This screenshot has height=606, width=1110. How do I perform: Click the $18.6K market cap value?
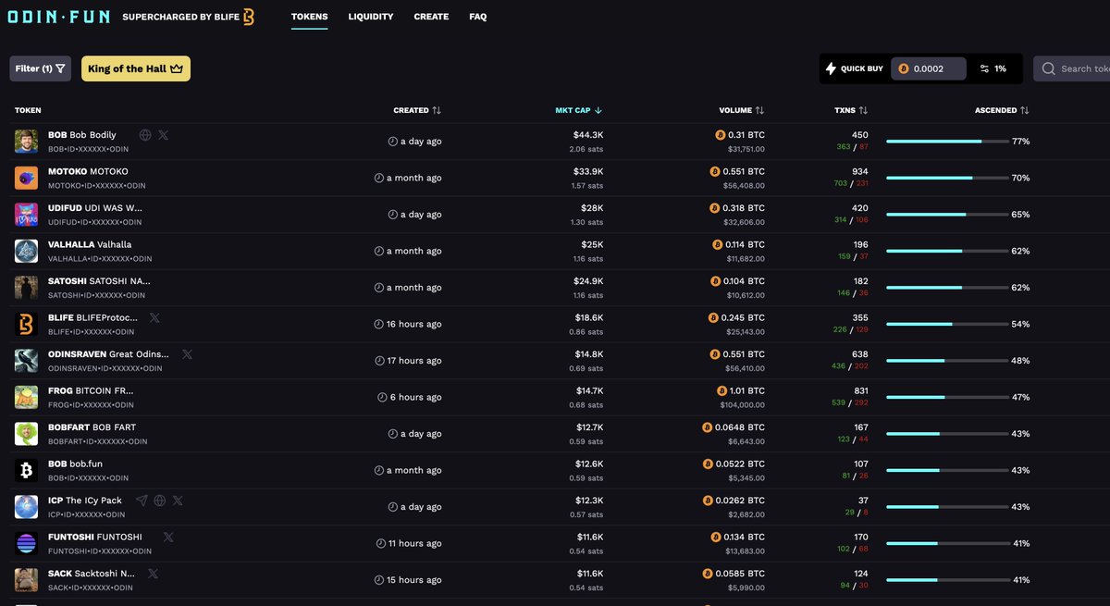point(588,317)
